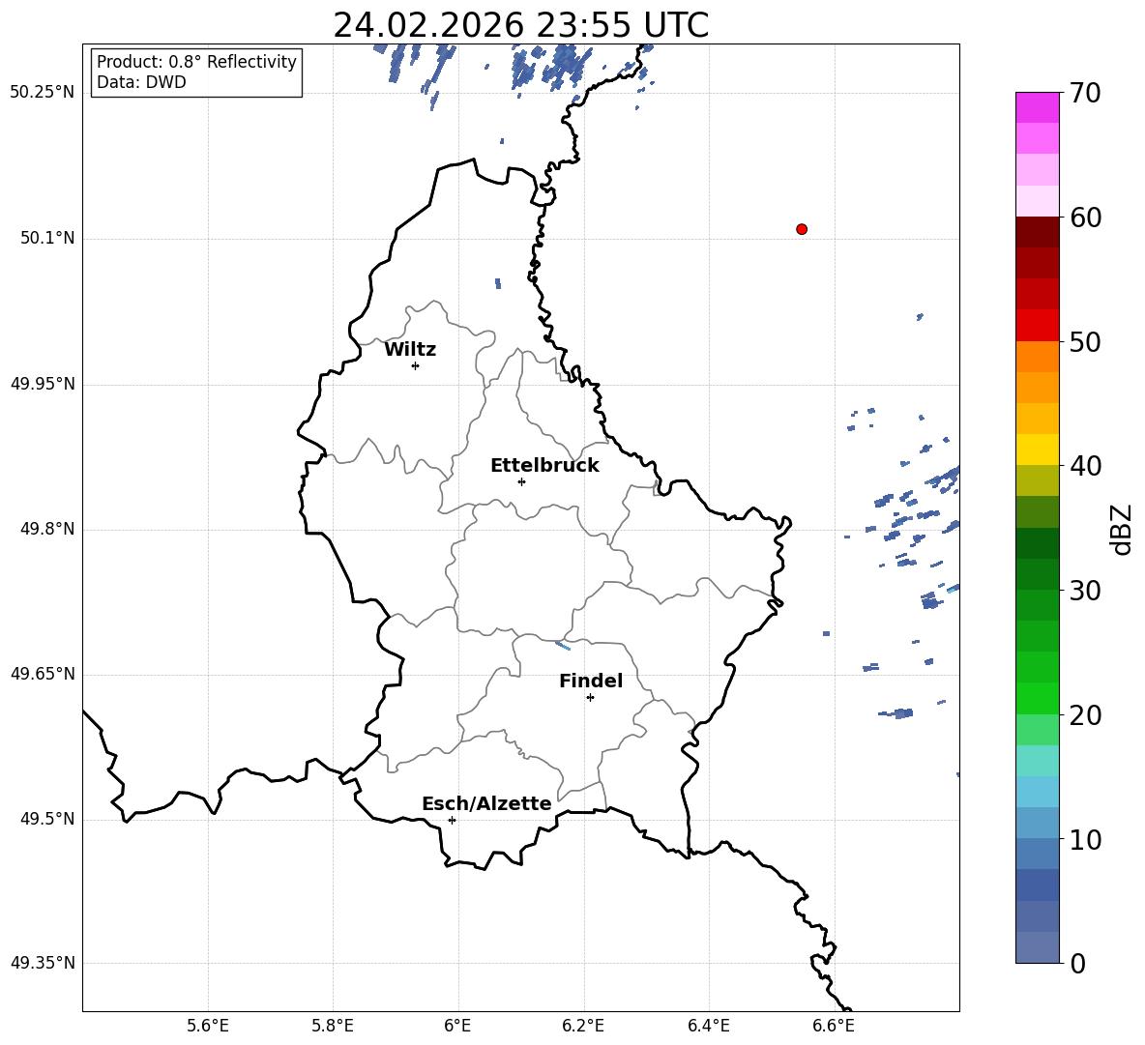Click the dark green band just above 30
1145x1045 pixels.
coord(1037,574)
